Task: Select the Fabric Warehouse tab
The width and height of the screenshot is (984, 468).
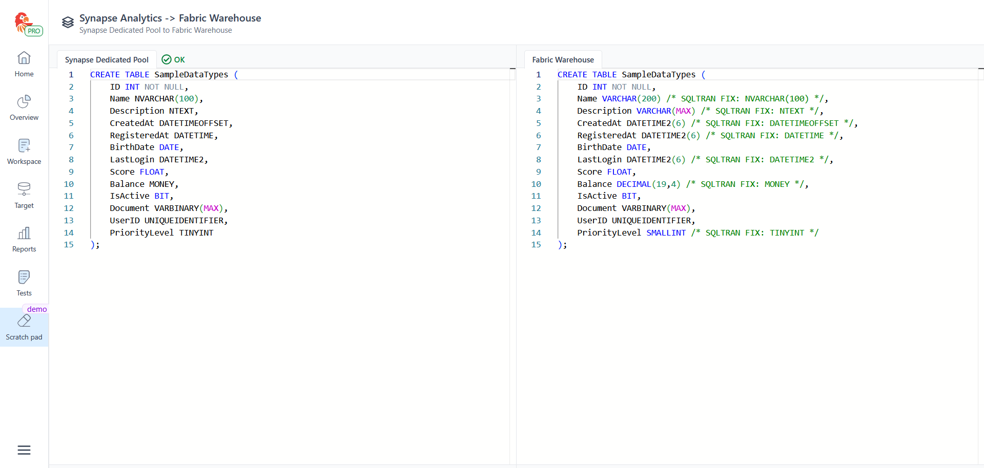Action: (563, 60)
